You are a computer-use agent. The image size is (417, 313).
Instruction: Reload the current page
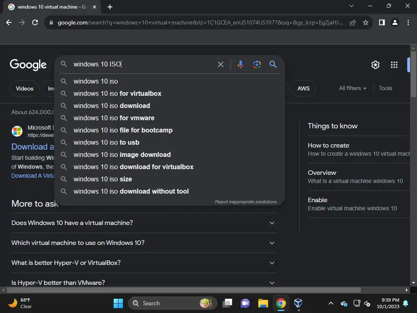pos(35,23)
